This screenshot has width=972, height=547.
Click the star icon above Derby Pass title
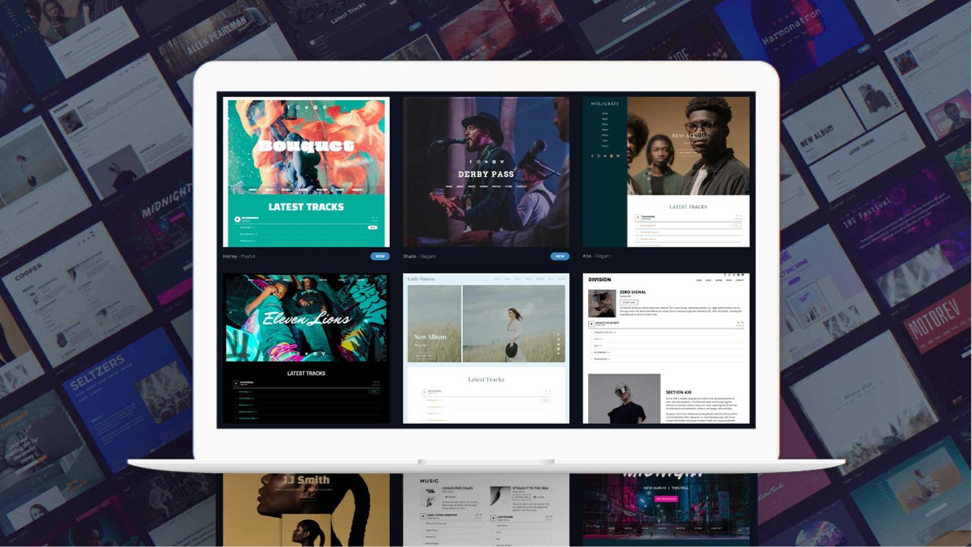486,162
